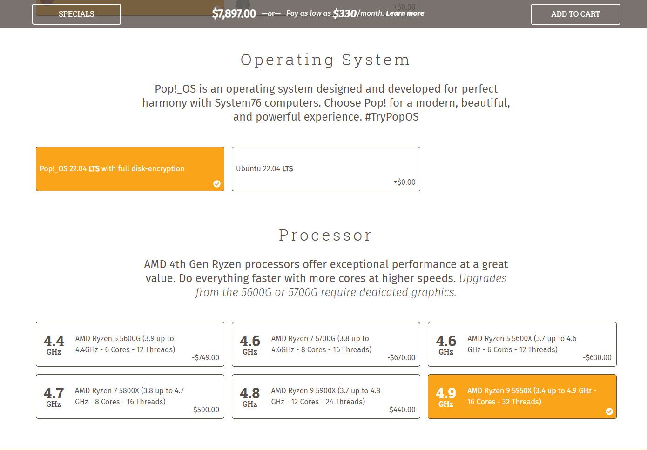Screen dimensions: 647x450
Task: Click the +$0.00 price on Ubuntu option
Action: [404, 182]
